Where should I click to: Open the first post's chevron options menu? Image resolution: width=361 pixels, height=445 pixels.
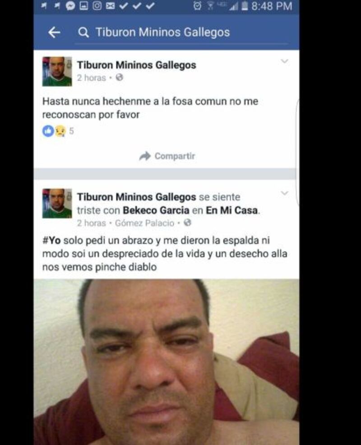point(284,61)
